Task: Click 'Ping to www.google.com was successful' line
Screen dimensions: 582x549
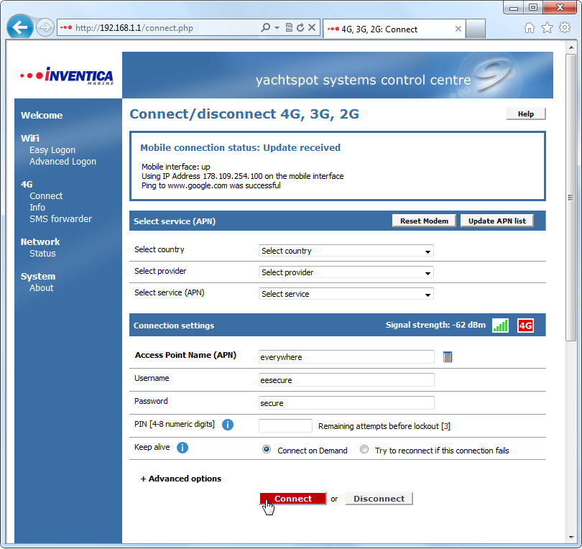Action: pyautogui.click(x=211, y=185)
